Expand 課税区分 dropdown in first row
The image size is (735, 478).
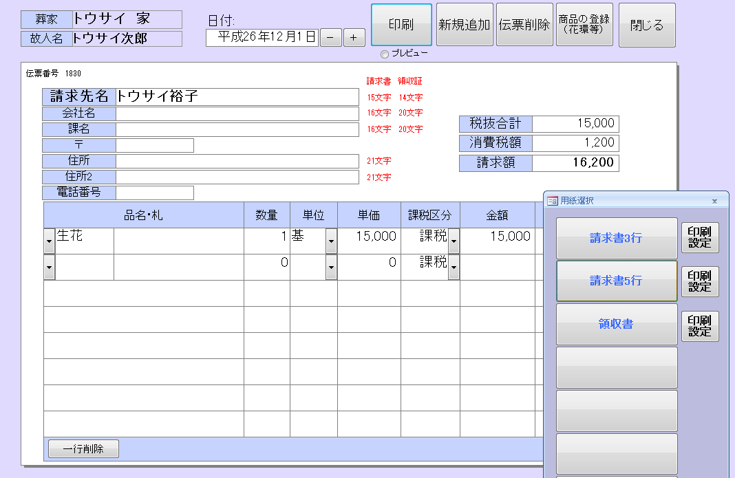454,241
